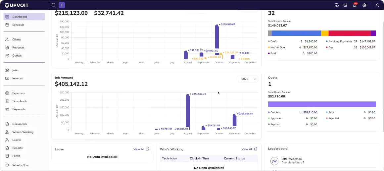This screenshot has width=384, height=171.
Task: Click the Requests document icon
Action: click(x=7, y=48)
